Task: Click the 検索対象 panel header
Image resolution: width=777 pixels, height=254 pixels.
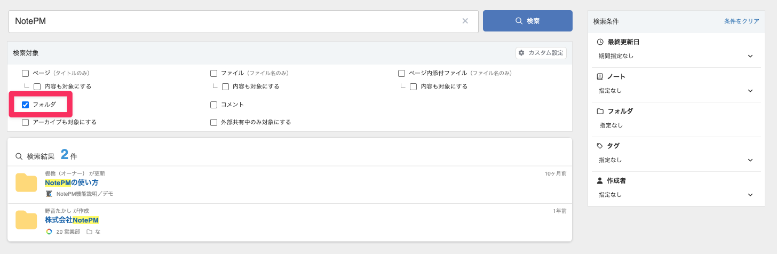Action: pos(290,53)
